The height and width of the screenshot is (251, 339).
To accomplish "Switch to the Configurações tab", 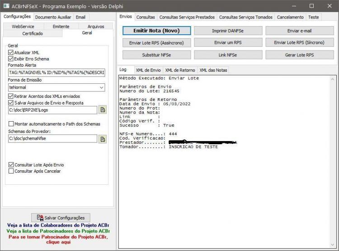I will point(17,17).
